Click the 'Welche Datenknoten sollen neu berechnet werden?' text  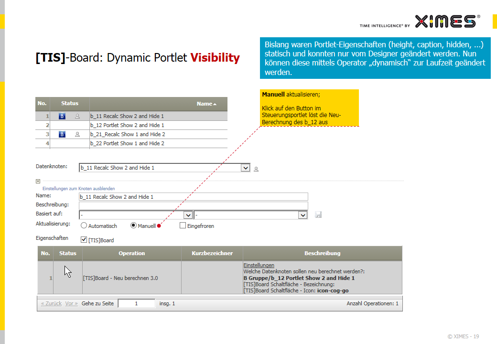click(304, 271)
